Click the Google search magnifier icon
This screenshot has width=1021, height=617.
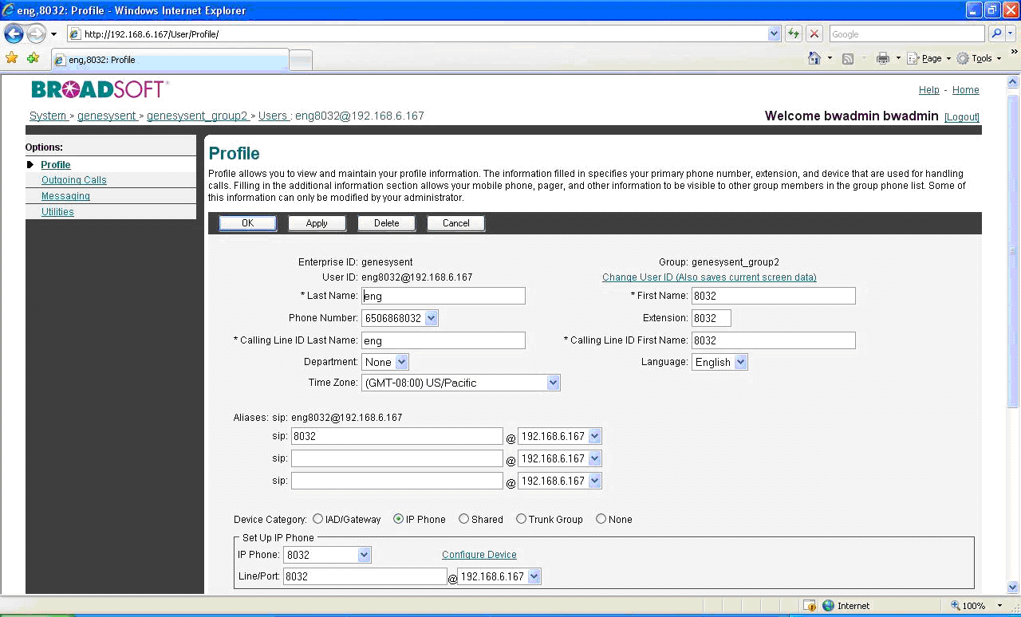coord(995,33)
